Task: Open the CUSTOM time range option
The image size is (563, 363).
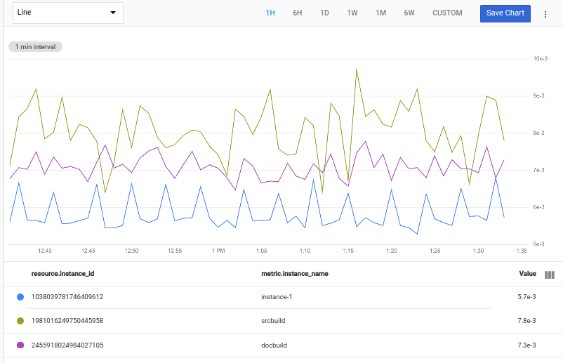Action: (447, 13)
